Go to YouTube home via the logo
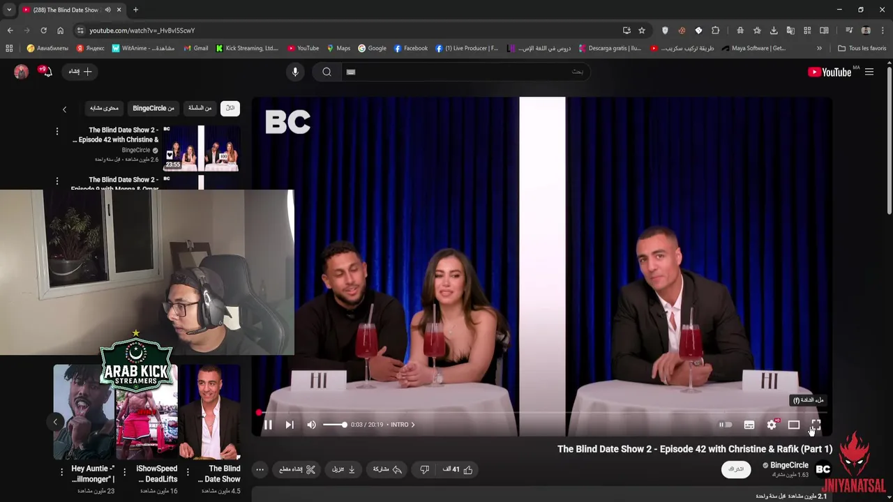893x502 pixels. point(830,72)
